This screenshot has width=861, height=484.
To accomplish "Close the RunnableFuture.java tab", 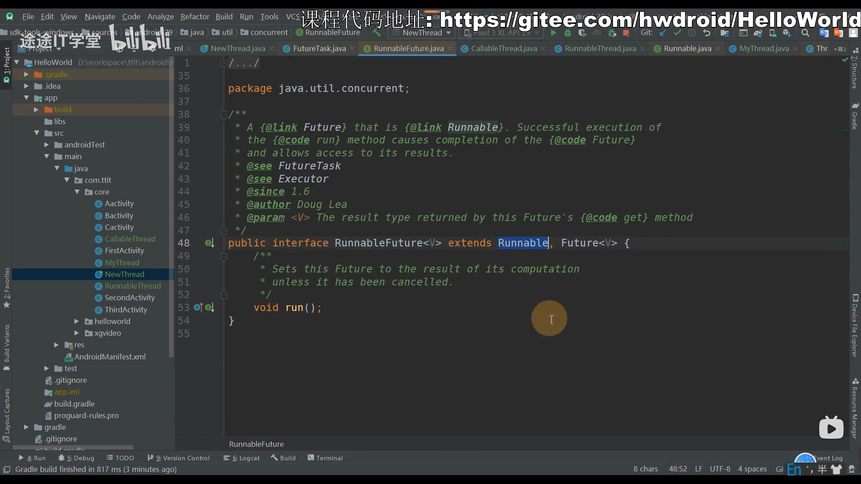I will point(450,48).
